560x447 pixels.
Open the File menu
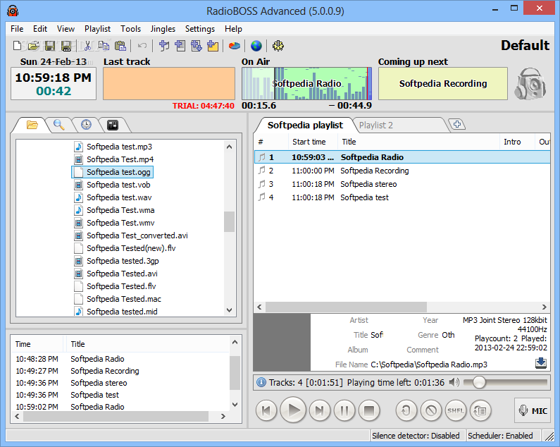coord(17,29)
